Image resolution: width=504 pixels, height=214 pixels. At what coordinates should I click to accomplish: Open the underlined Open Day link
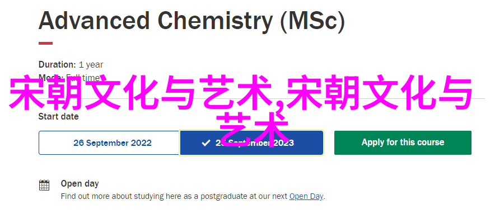(306, 196)
